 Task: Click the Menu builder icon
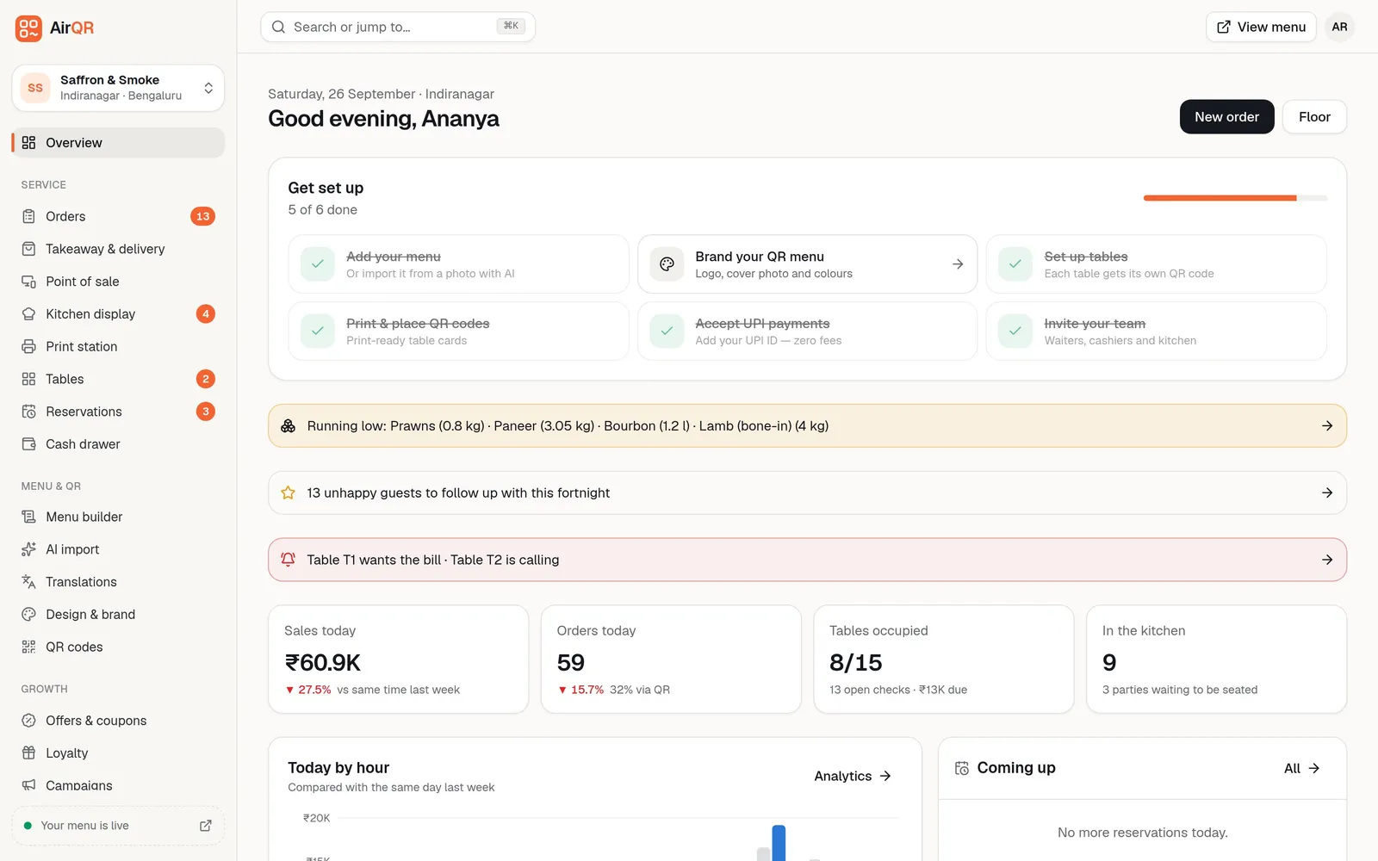pos(28,517)
